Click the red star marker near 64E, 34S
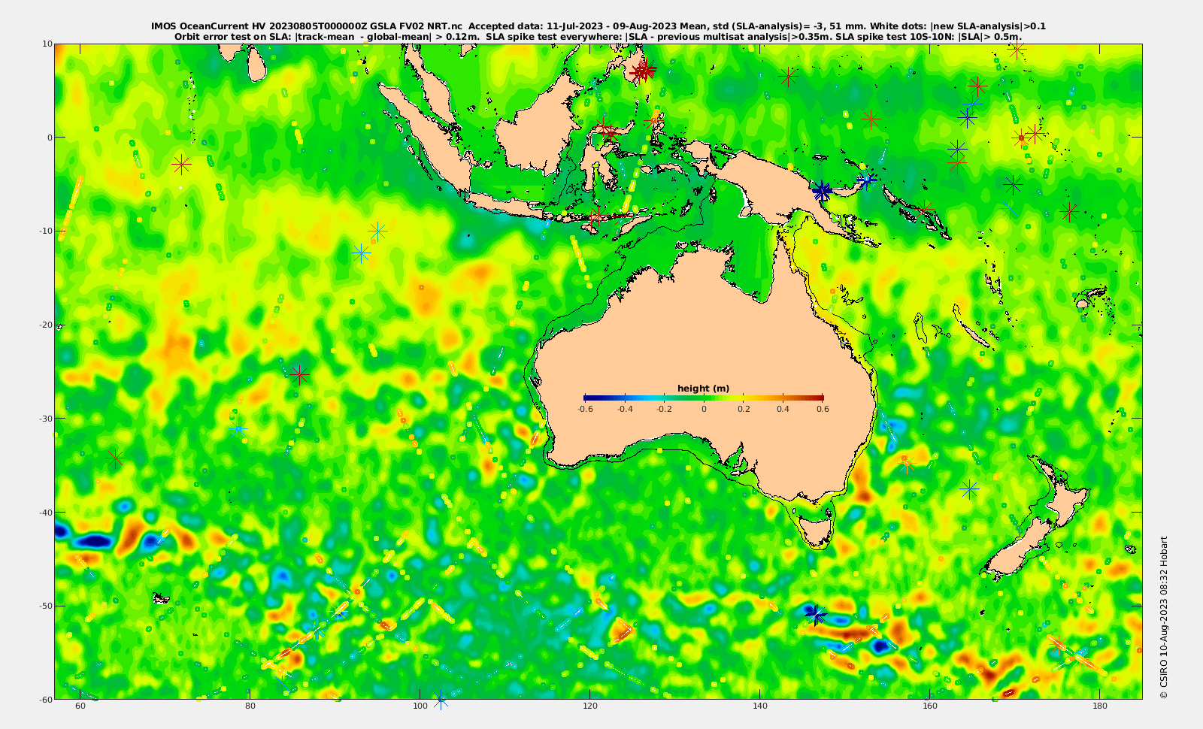 (116, 457)
